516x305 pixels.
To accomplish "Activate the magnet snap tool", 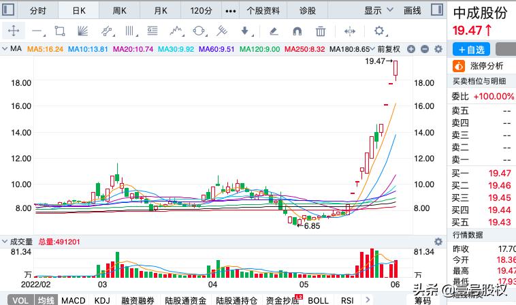I will pyautogui.click(x=297, y=31).
